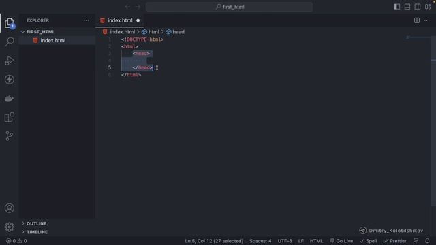The image size is (436, 245).
Task: Open Explorer Views and More Actions ellipsis
Action: click(87, 20)
